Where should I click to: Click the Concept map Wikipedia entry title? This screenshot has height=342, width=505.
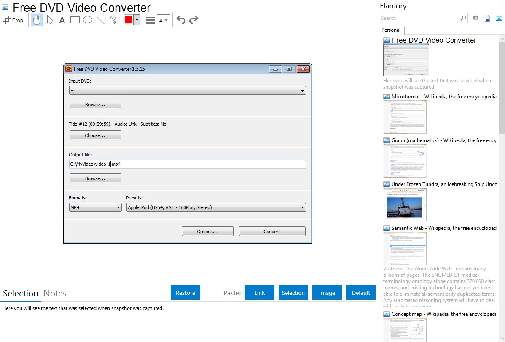(444, 314)
